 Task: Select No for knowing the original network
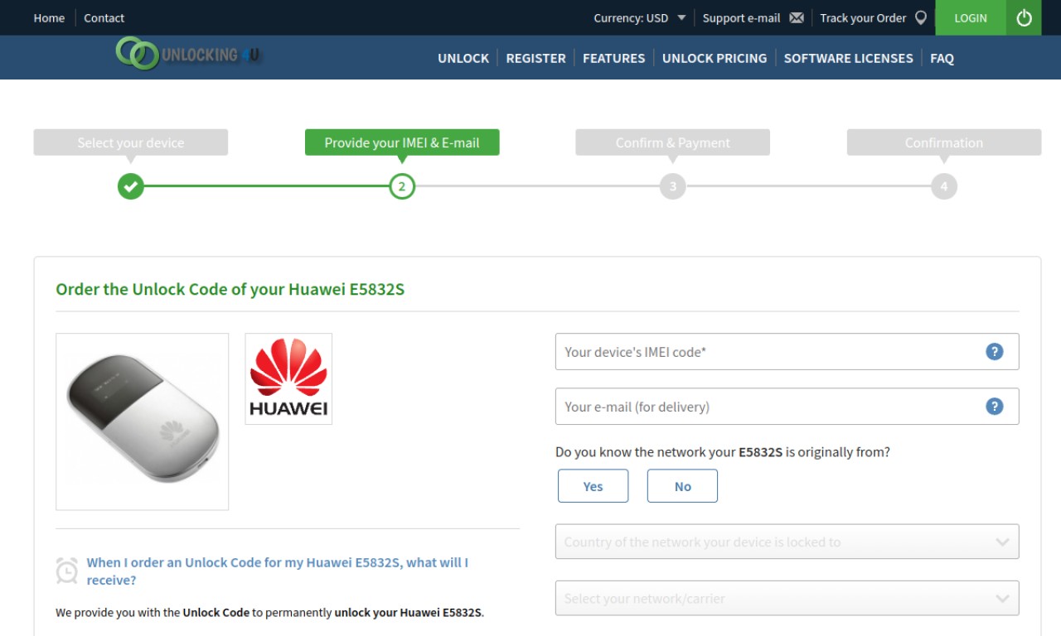(682, 486)
